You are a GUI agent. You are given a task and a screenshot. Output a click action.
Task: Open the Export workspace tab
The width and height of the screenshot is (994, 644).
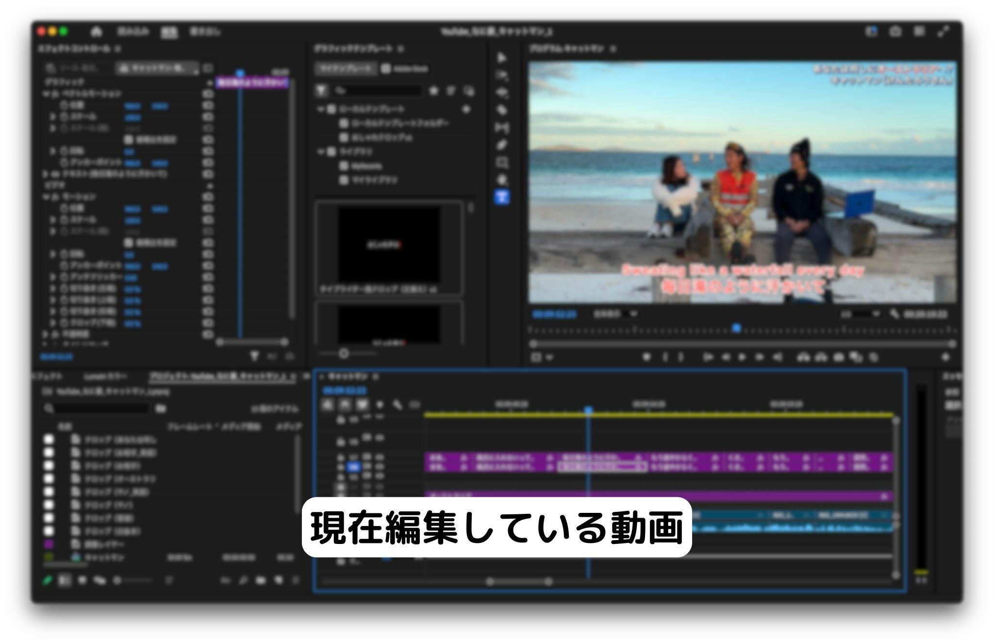click(x=204, y=32)
